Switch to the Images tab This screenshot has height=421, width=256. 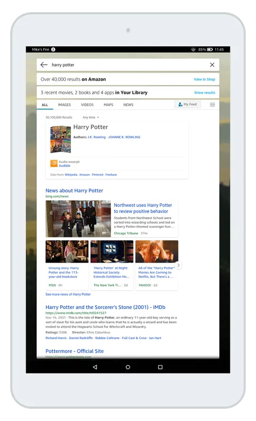[65, 105]
